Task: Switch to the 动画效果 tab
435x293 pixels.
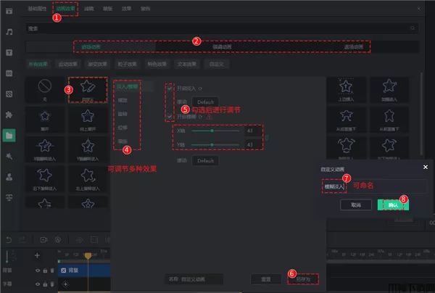Action: point(65,9)
